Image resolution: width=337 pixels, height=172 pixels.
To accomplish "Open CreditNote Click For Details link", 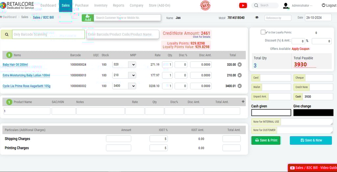I will coord(201,37).
